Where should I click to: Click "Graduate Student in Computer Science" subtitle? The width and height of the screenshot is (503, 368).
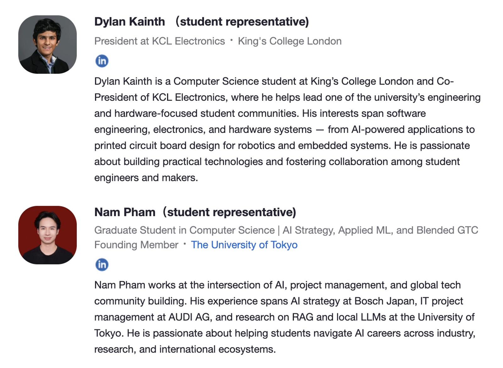point(184,230)
